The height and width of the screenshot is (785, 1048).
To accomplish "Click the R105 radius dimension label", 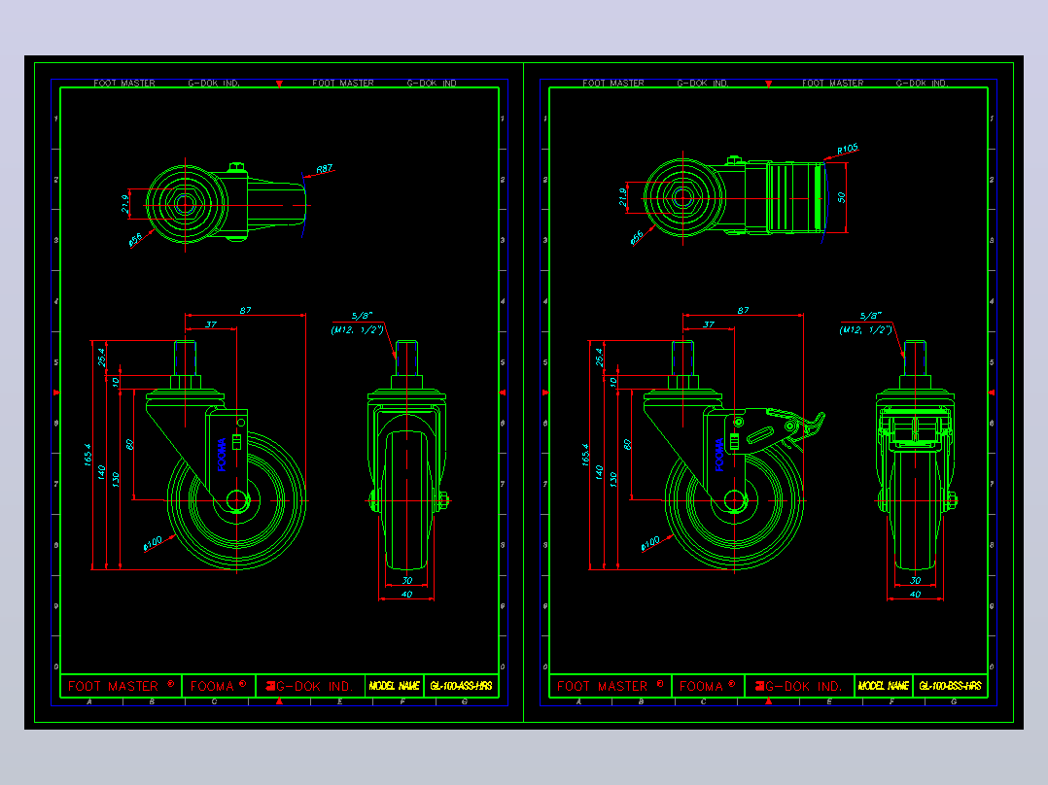I will (848, 149).
